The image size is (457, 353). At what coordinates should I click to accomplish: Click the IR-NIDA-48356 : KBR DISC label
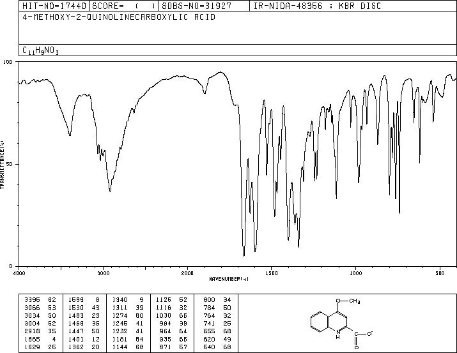[x=317, y=6]
